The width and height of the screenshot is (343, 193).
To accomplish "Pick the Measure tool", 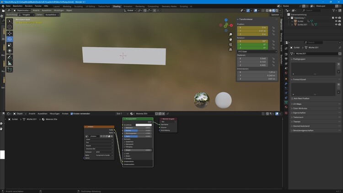I will click(x=10, y=63).
